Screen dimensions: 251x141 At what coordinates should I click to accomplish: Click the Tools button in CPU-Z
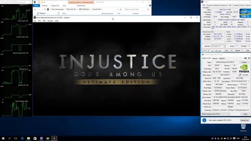226,51
